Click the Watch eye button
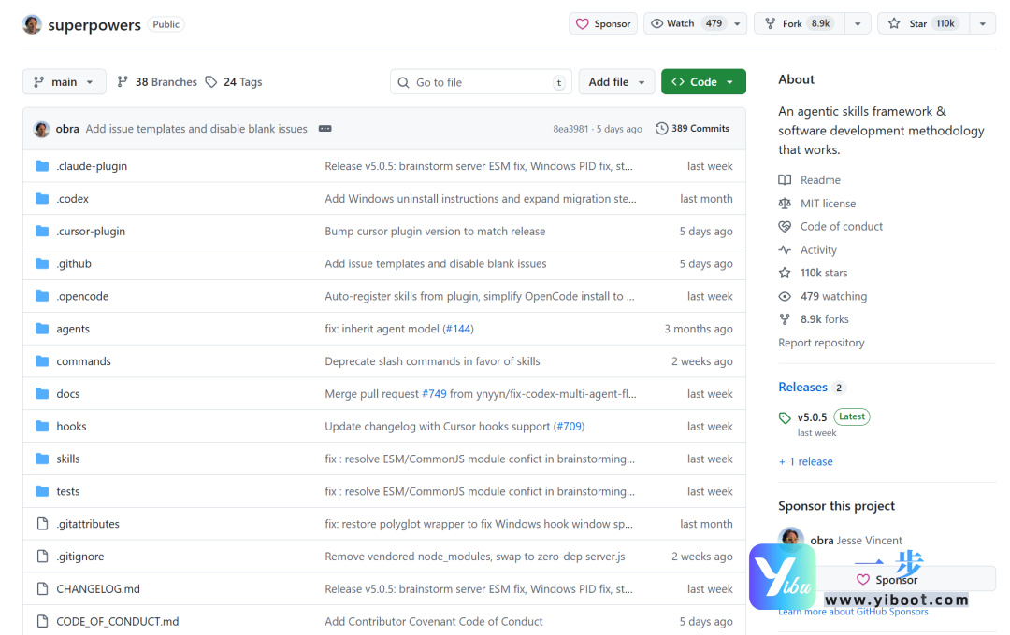 (x=685, y=24)
